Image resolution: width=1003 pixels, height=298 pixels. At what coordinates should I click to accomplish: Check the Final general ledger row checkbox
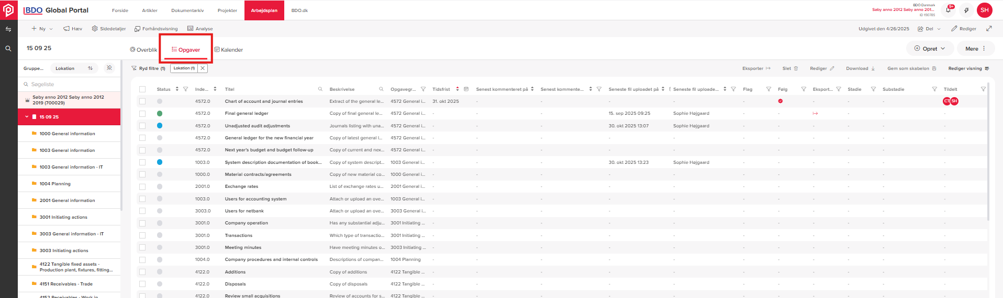point(142,113)
